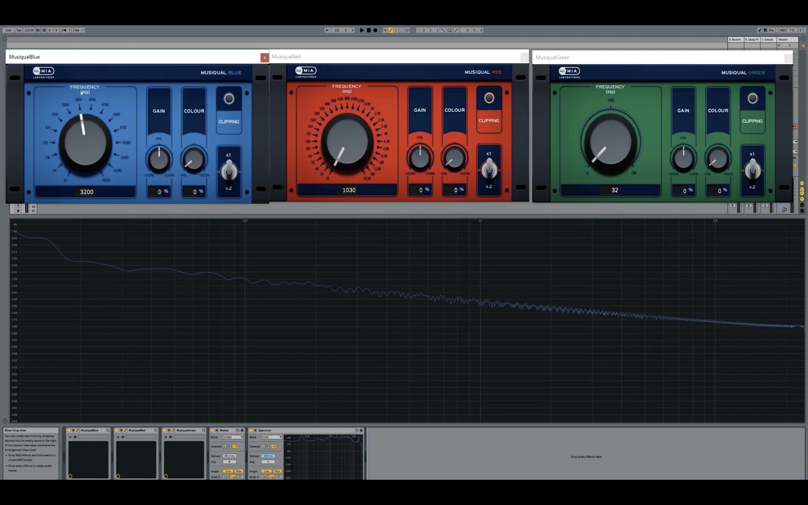The width and height of the screenshot is (808, 505).
Task: Open the MusiqualGreen device wrench icon
Action: click(x=174, y=430)
